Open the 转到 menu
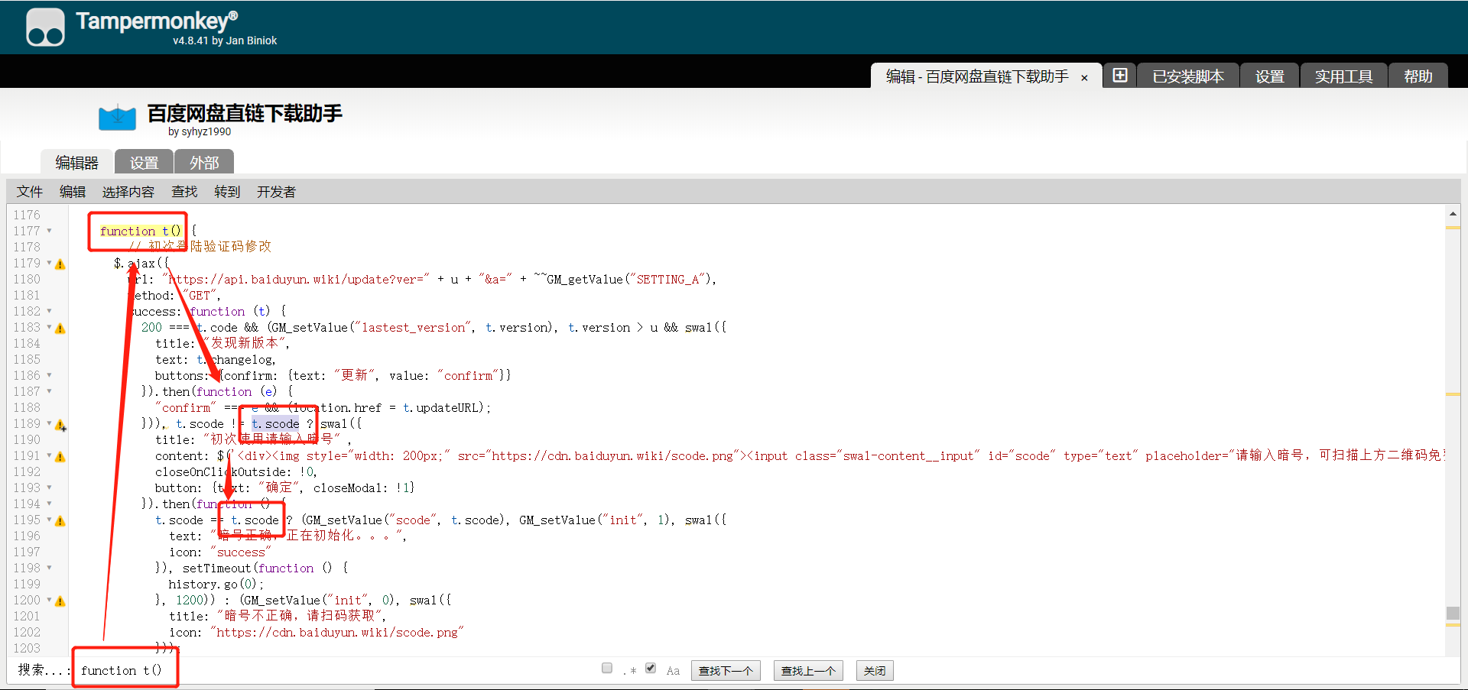1468x690 pixels. (227, 192)
